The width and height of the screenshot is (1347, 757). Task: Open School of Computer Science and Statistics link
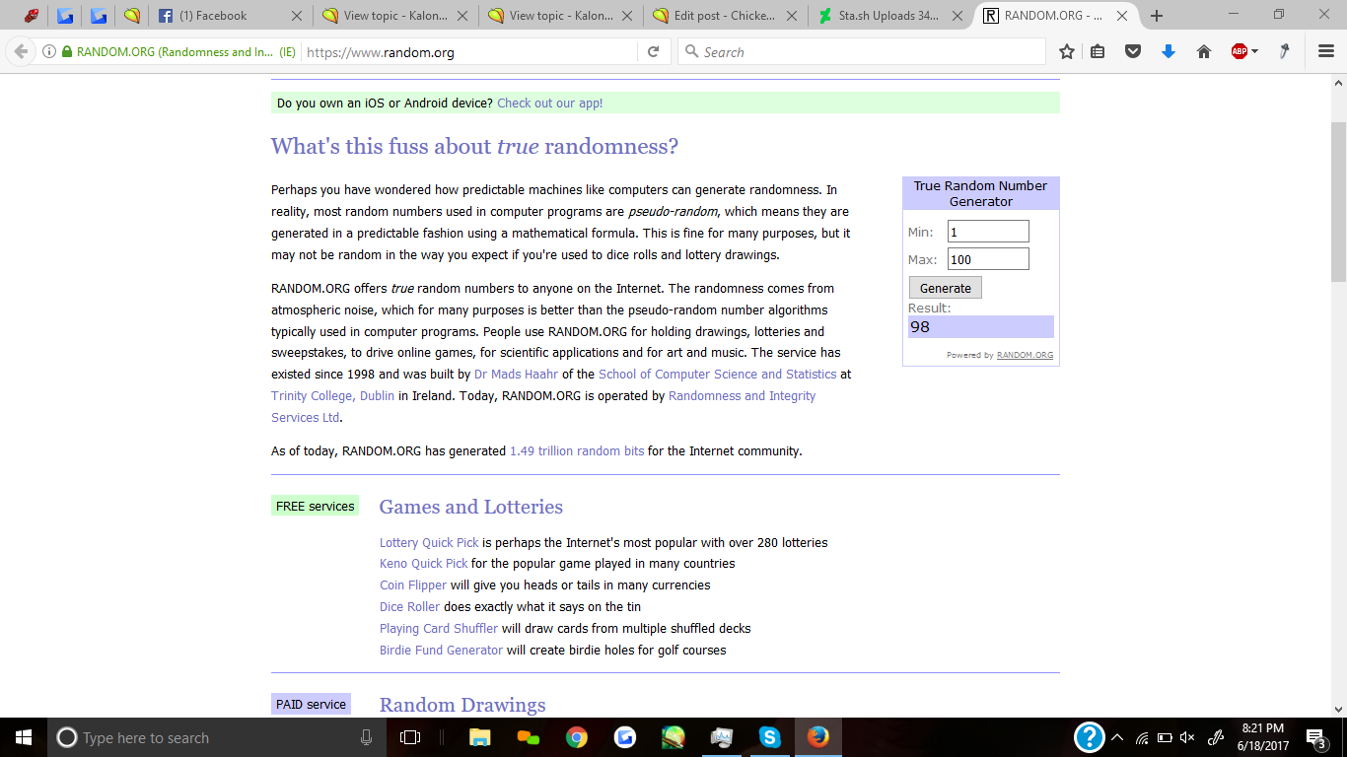(717, 375)
